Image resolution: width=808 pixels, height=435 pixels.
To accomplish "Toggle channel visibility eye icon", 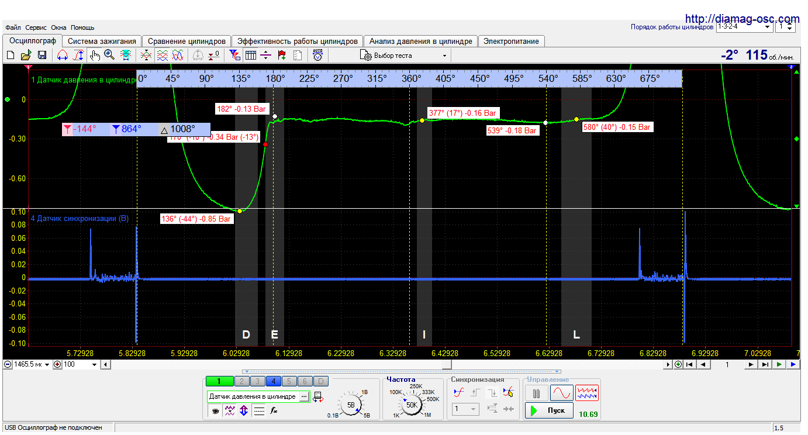I will click(x=215, y=412).
